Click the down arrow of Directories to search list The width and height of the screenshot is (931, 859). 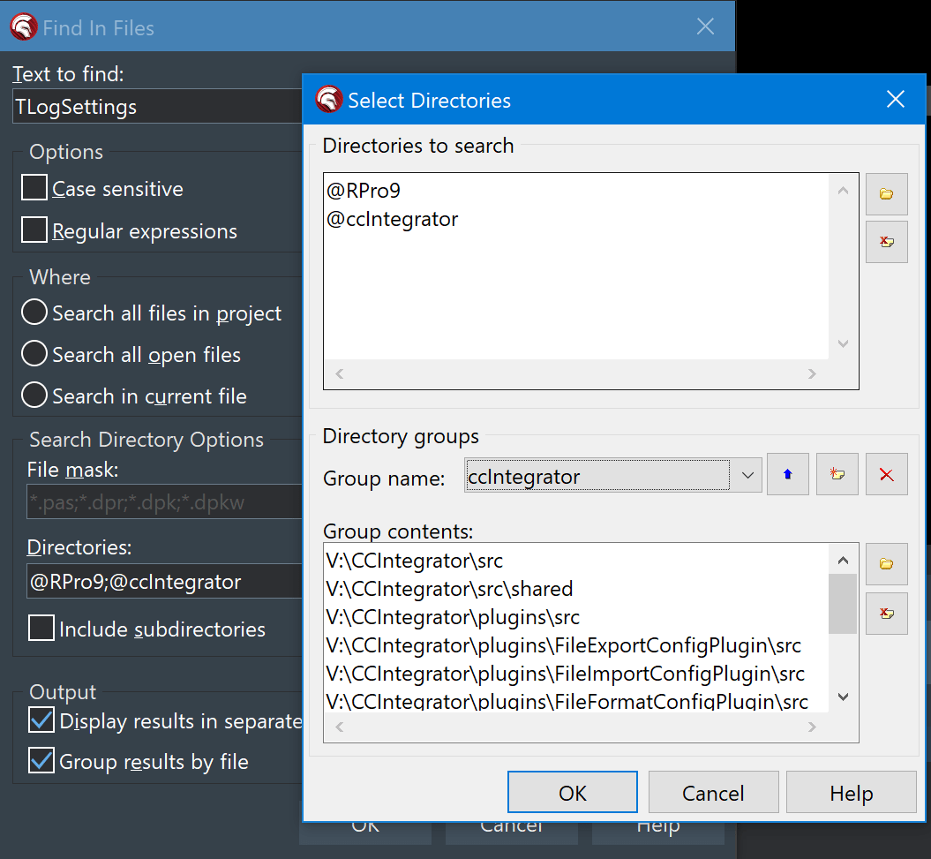843,343
